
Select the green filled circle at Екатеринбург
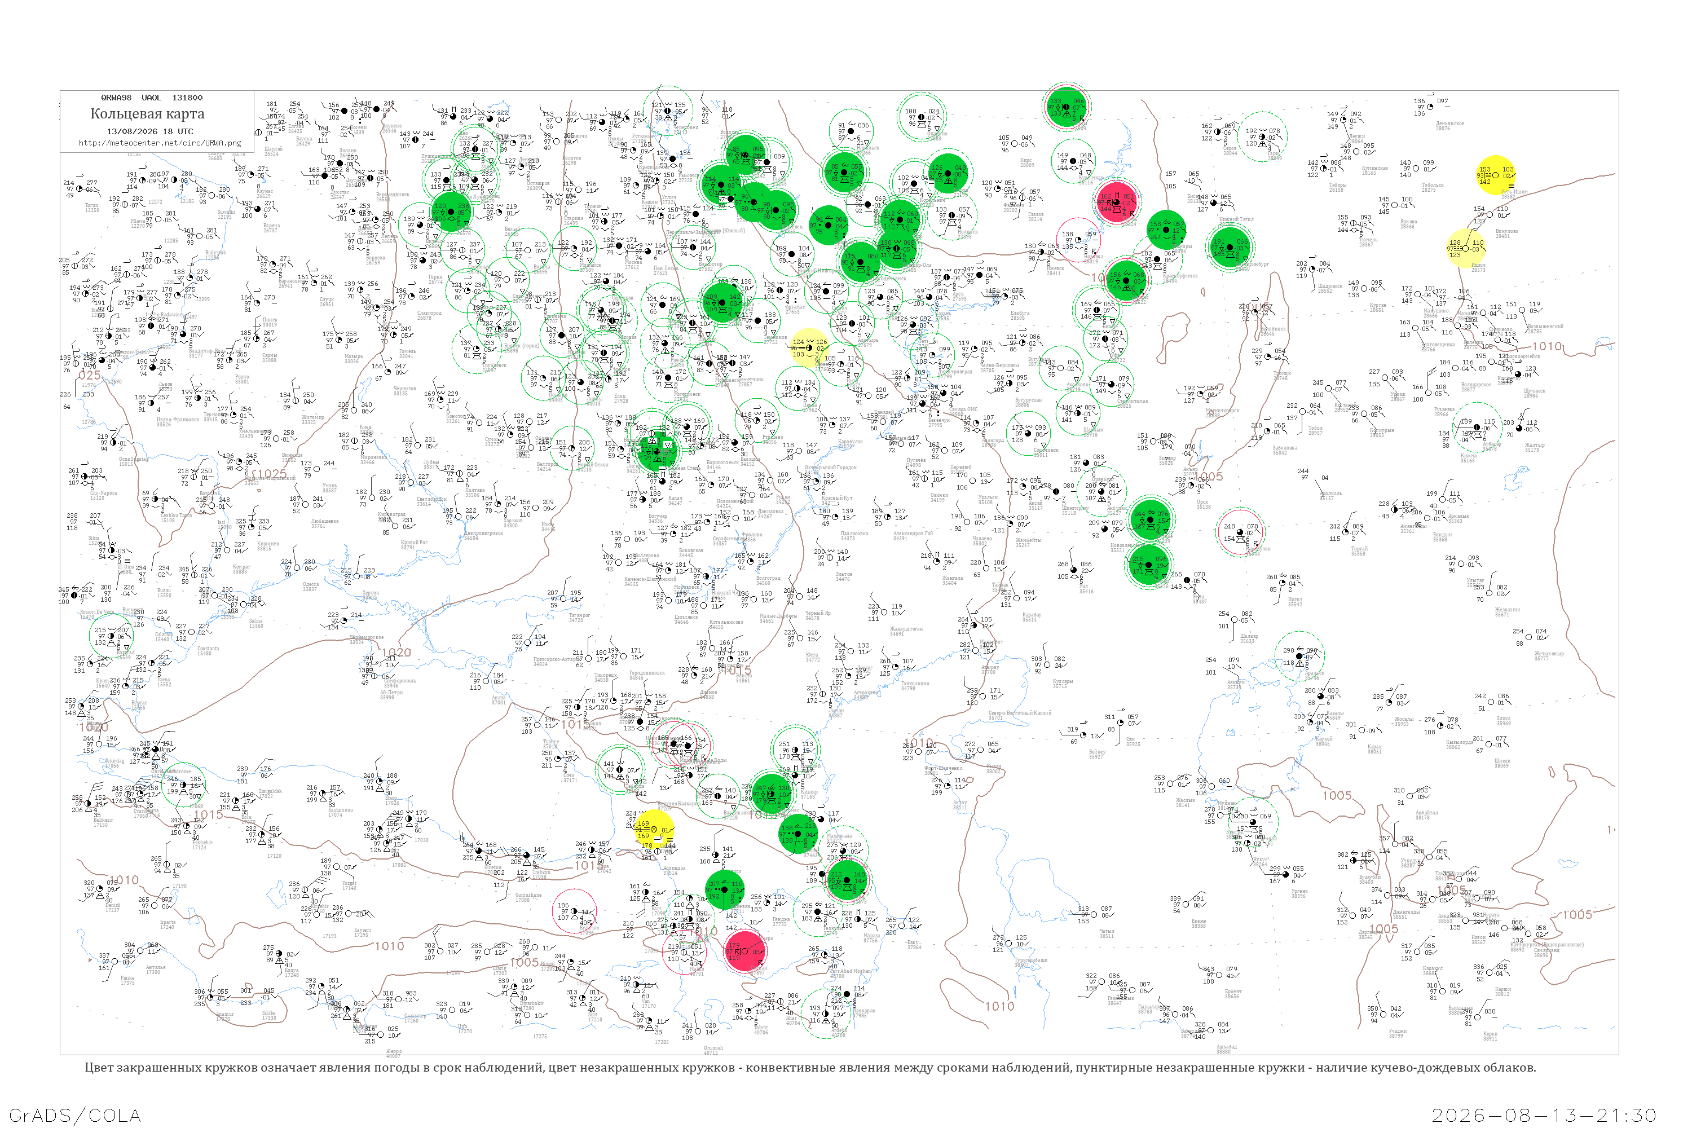(x=1230, y=247)
